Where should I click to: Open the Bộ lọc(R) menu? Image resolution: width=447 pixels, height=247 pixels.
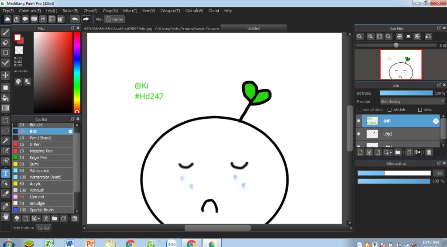(x=70, y=11)
